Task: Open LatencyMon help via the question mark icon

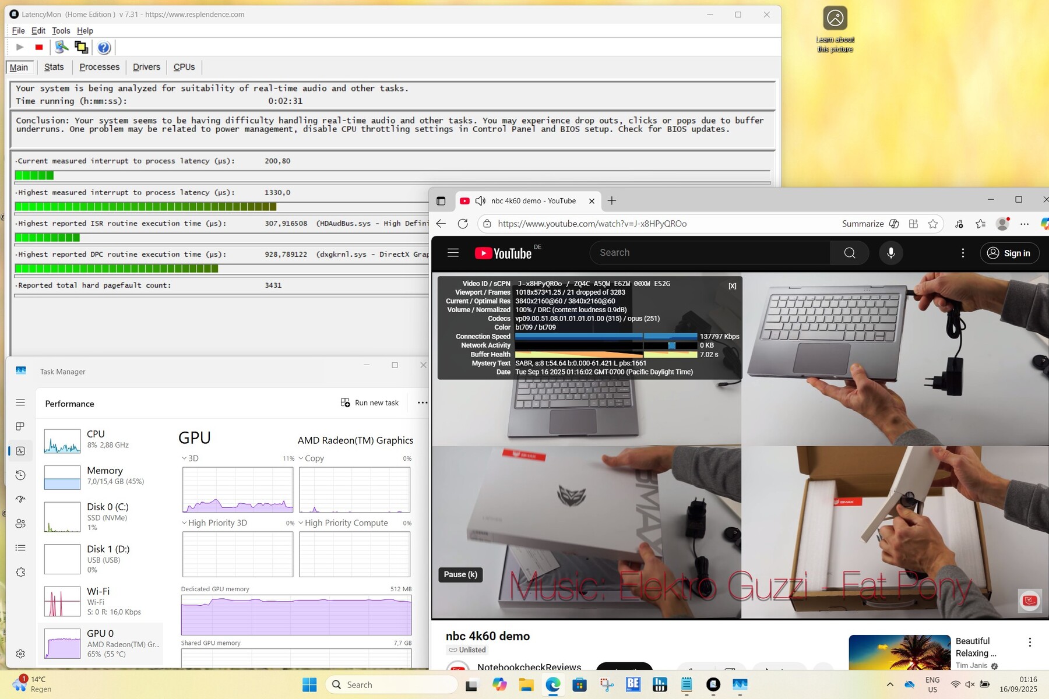Action: click(x=104, y=48)
